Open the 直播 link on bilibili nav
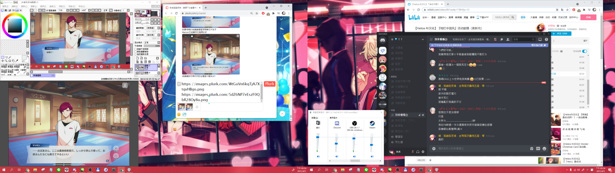The width and height of the screenshot is (615, 173). click(x=451, y=17)
